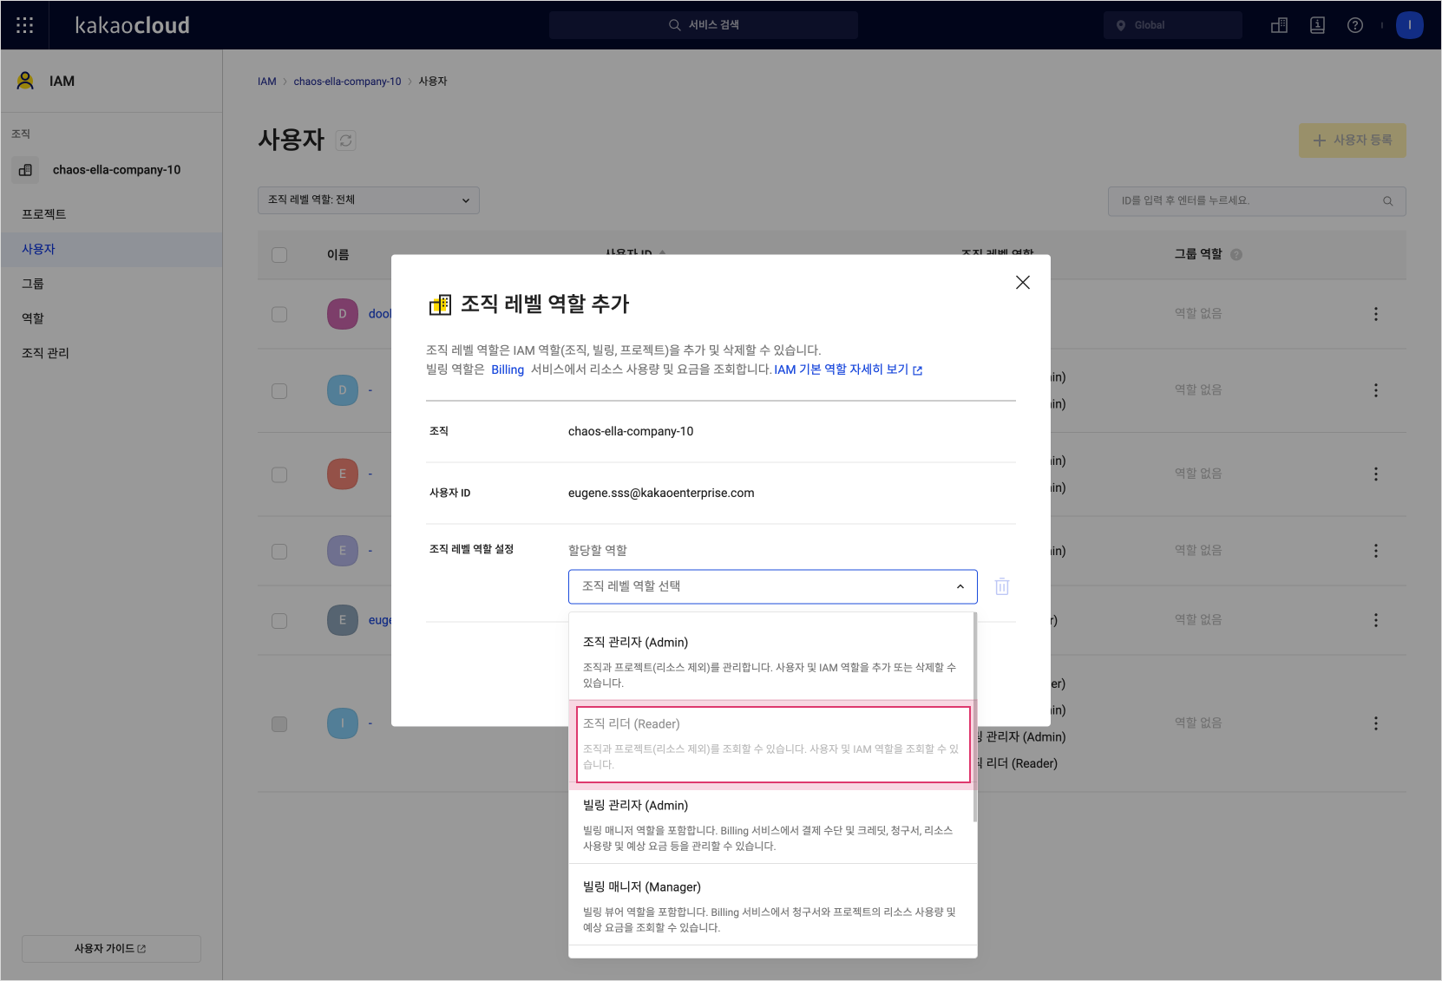Open the user profile avatar
Image resolution: width=1442 pixels, height=981 pixels.
(x=1409, y=25)
